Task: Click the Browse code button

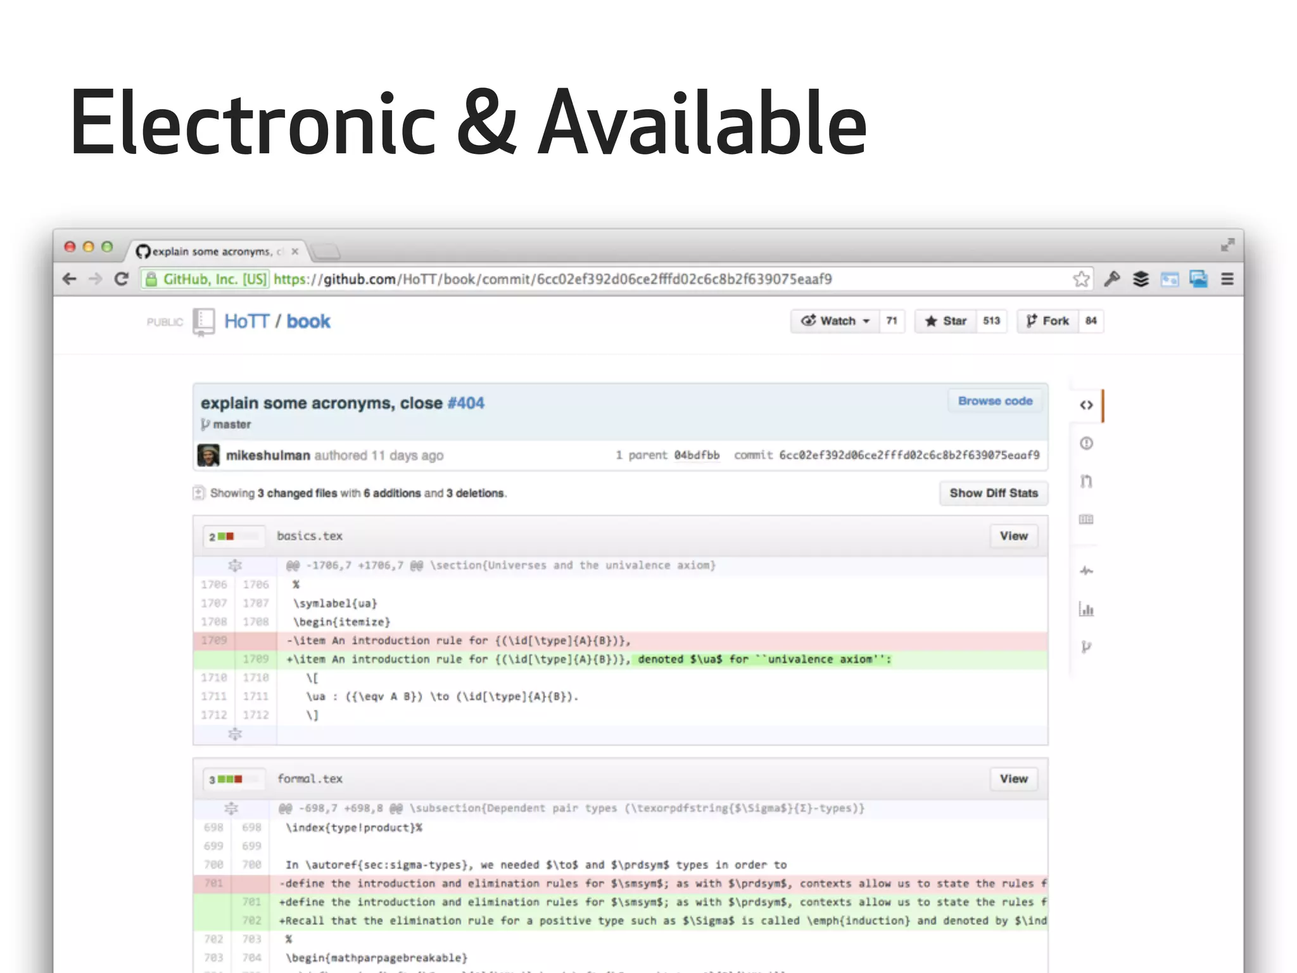Action: tap(994, 401)
